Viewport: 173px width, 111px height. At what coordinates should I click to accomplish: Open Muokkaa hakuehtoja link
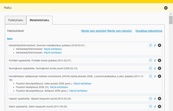[149, 31]
